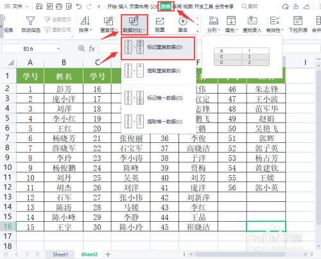Viewport: 321px width, 259px height.
Task: Click cell containing 彭芳
Action: [64, 88]
